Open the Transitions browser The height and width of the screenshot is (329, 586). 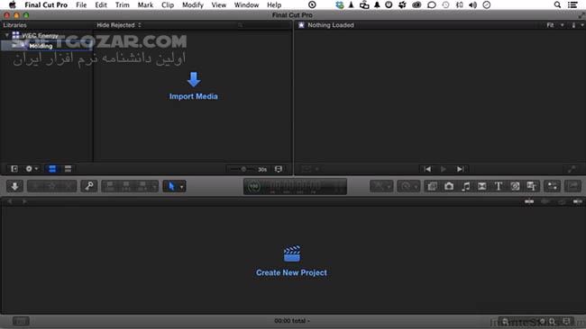coord(482,186)
